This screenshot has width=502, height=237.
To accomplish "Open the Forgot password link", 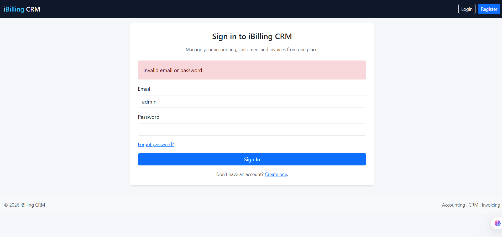I will (156, 144).
